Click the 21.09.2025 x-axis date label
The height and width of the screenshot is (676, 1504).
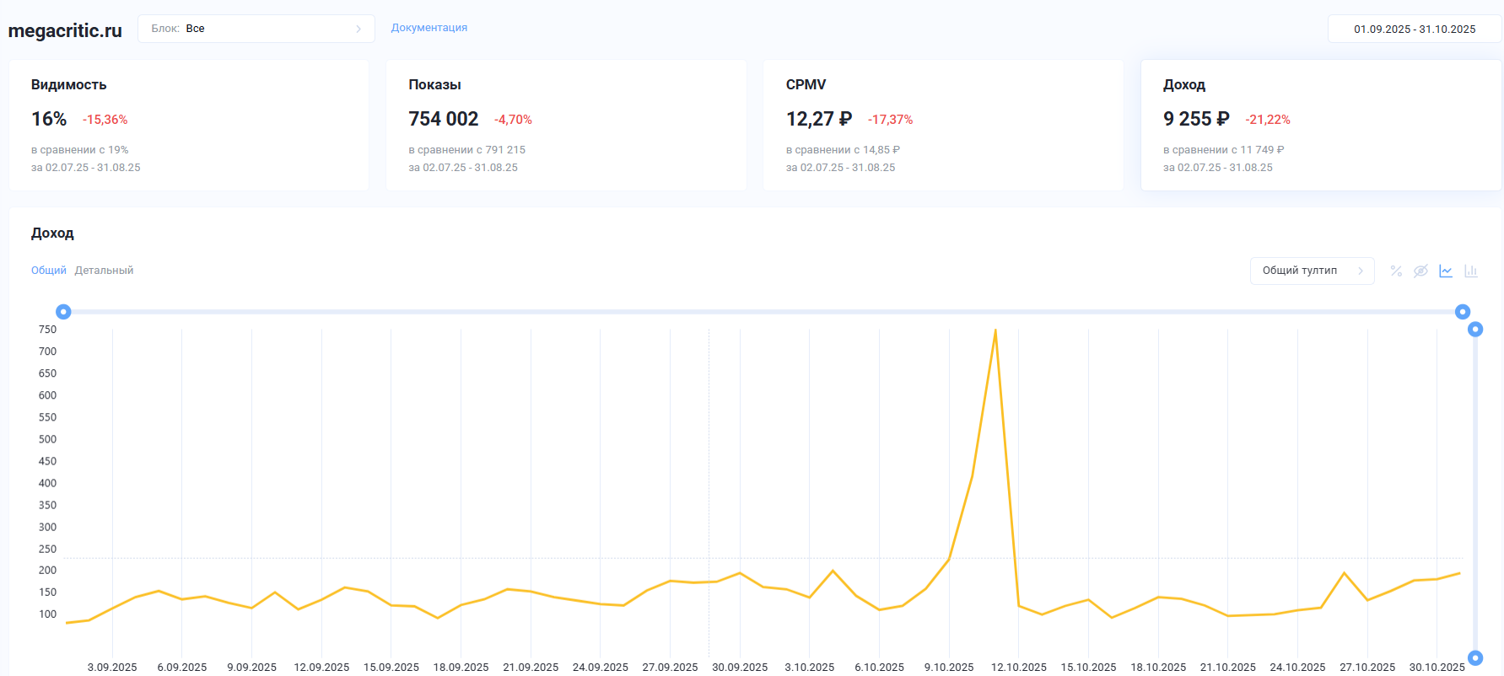tap(531, 667)
